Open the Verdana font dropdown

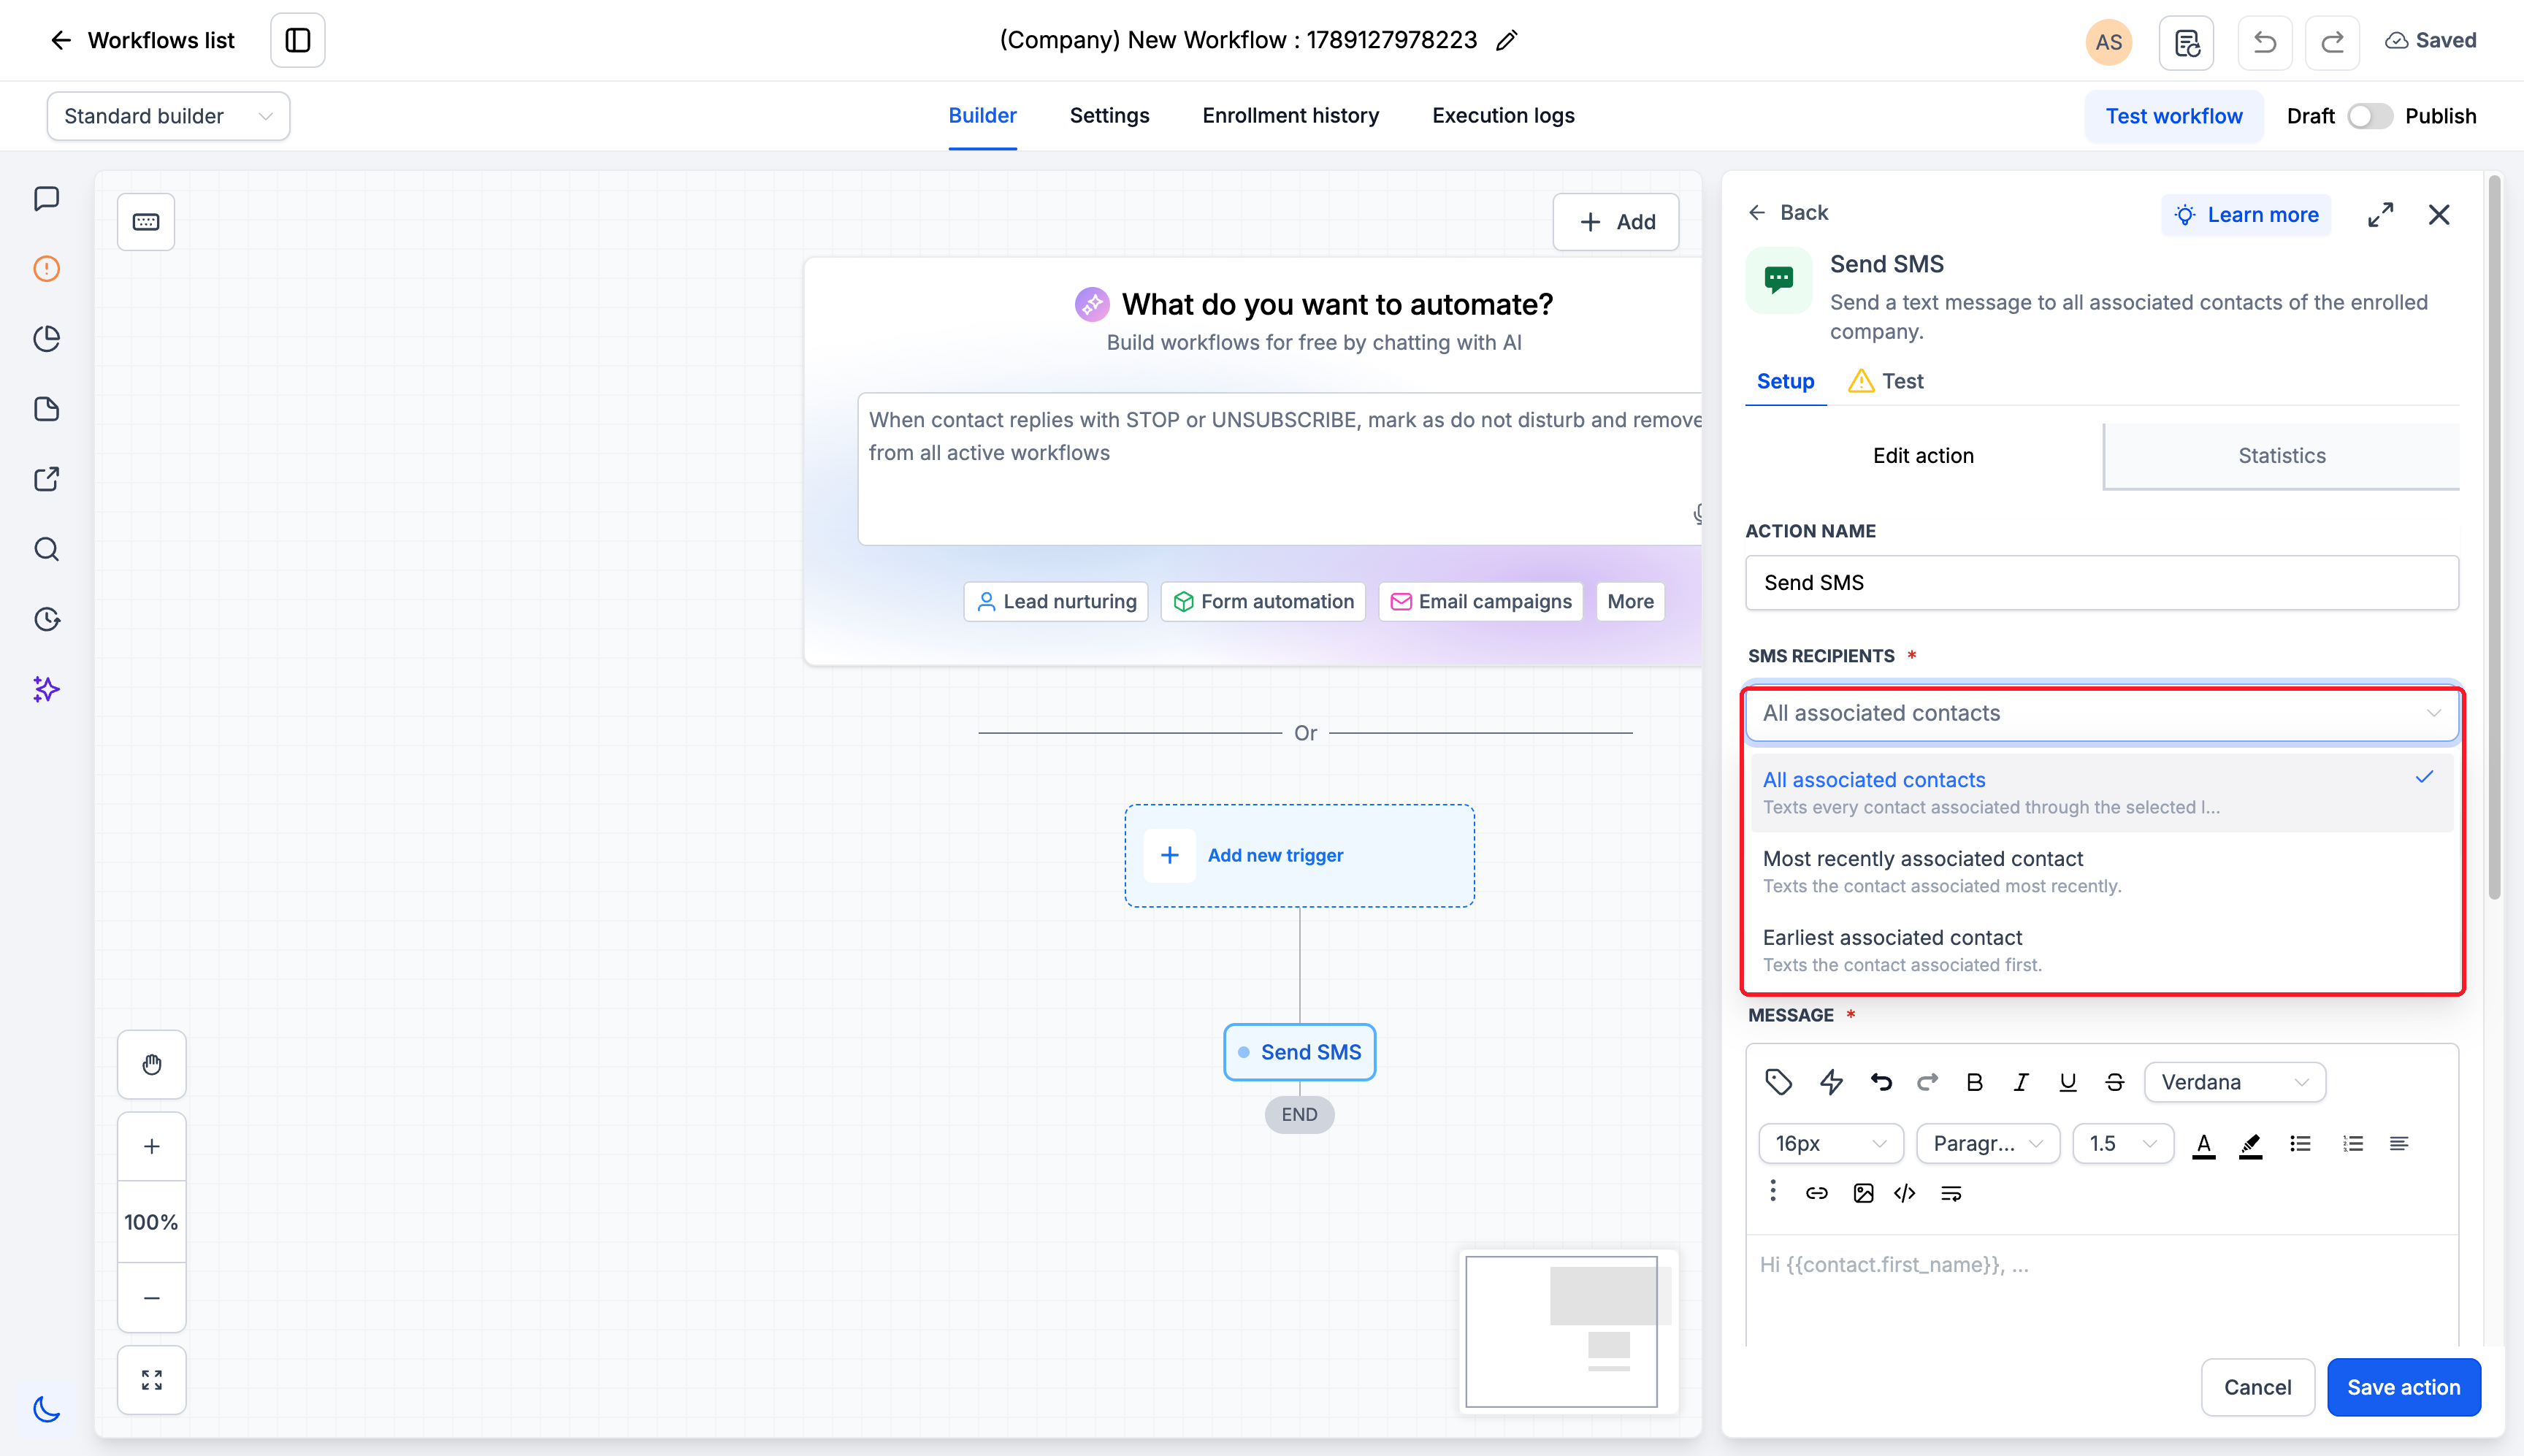click(x=2234, y=1082)
